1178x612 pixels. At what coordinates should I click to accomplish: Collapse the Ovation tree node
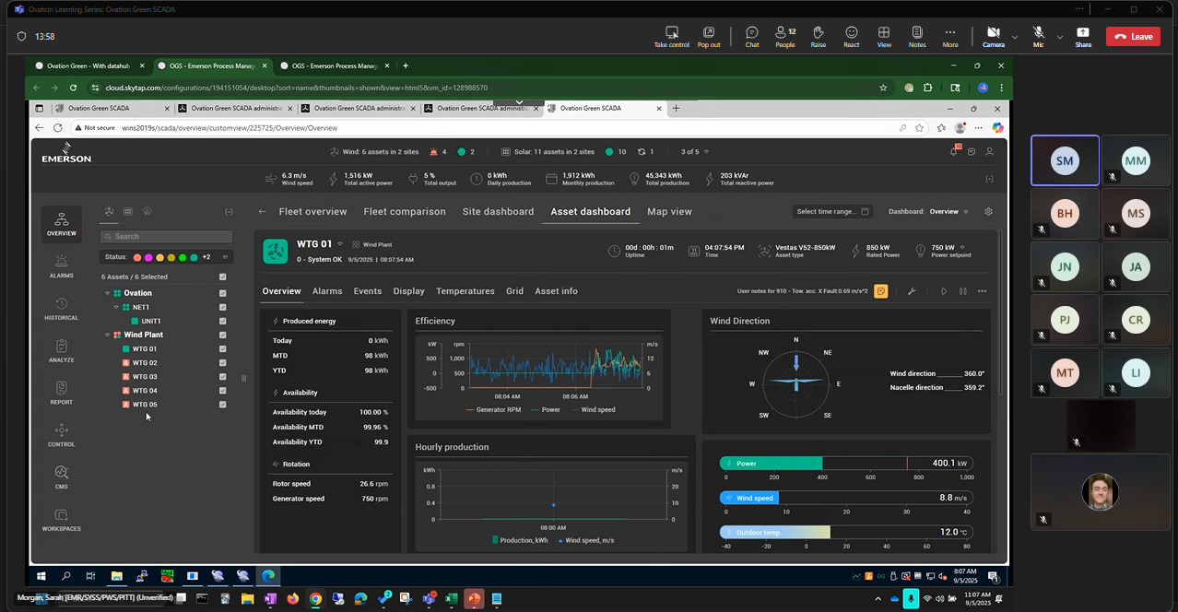[108, 293]
